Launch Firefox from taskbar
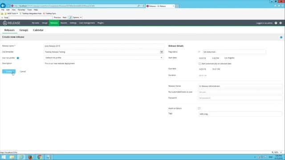285x160 pixels. 30,157
